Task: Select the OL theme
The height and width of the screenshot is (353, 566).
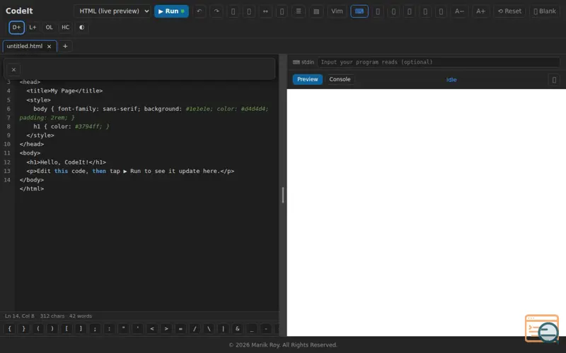Action: click(x=49, y=28)
